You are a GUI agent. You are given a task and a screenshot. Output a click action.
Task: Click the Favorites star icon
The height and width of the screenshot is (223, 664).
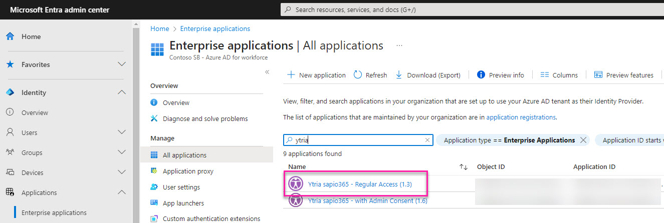click(10, 64)
